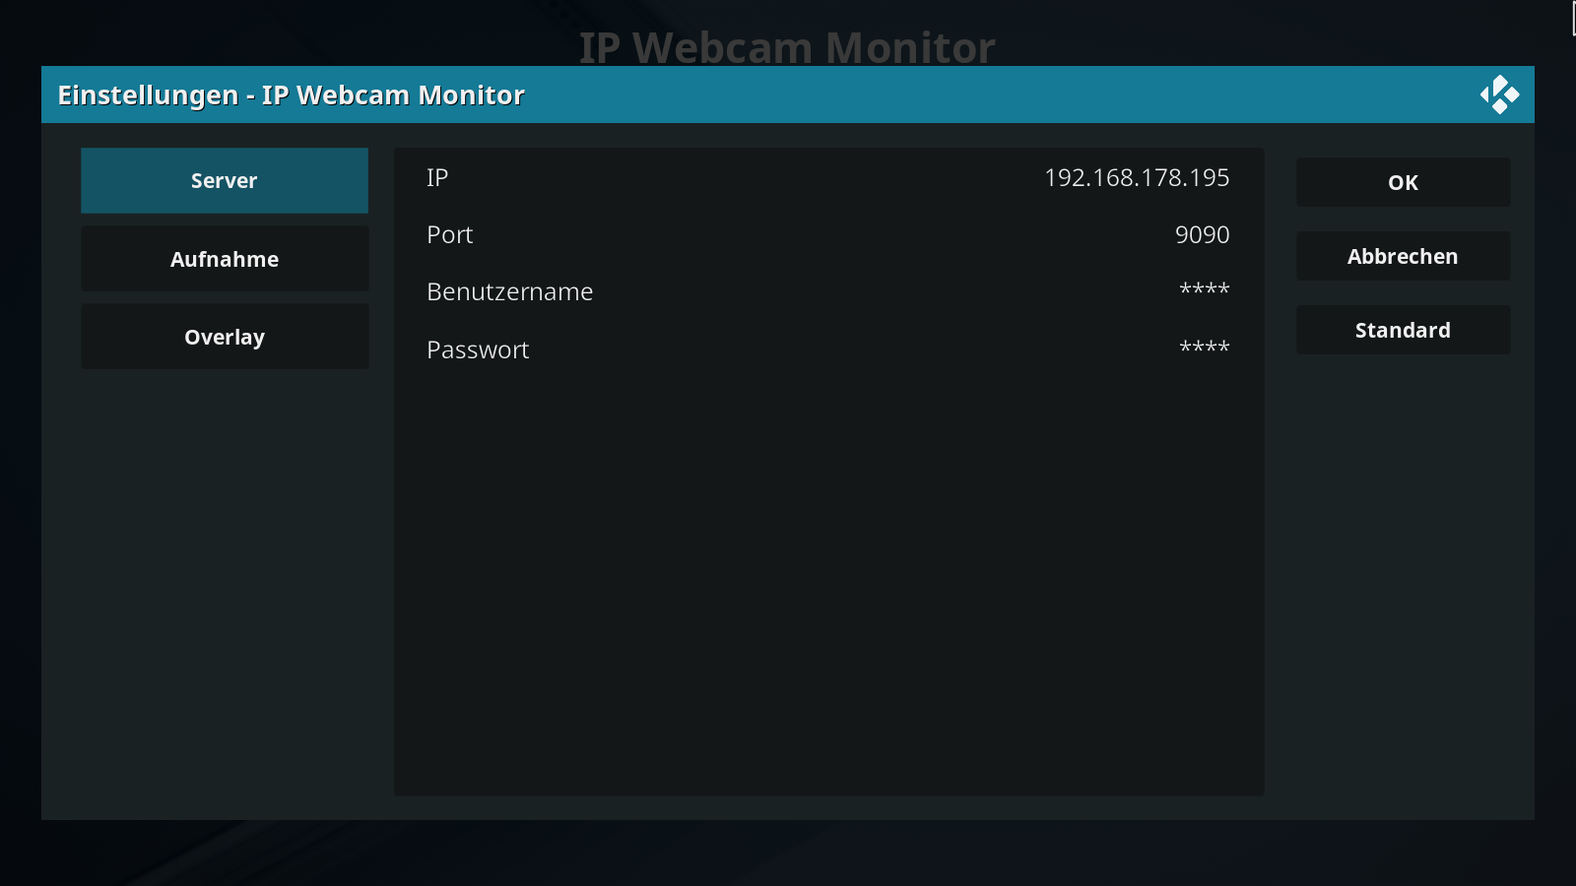Open the Overlay settings category
1576x886 pixels.
click(x=225, y=337)
